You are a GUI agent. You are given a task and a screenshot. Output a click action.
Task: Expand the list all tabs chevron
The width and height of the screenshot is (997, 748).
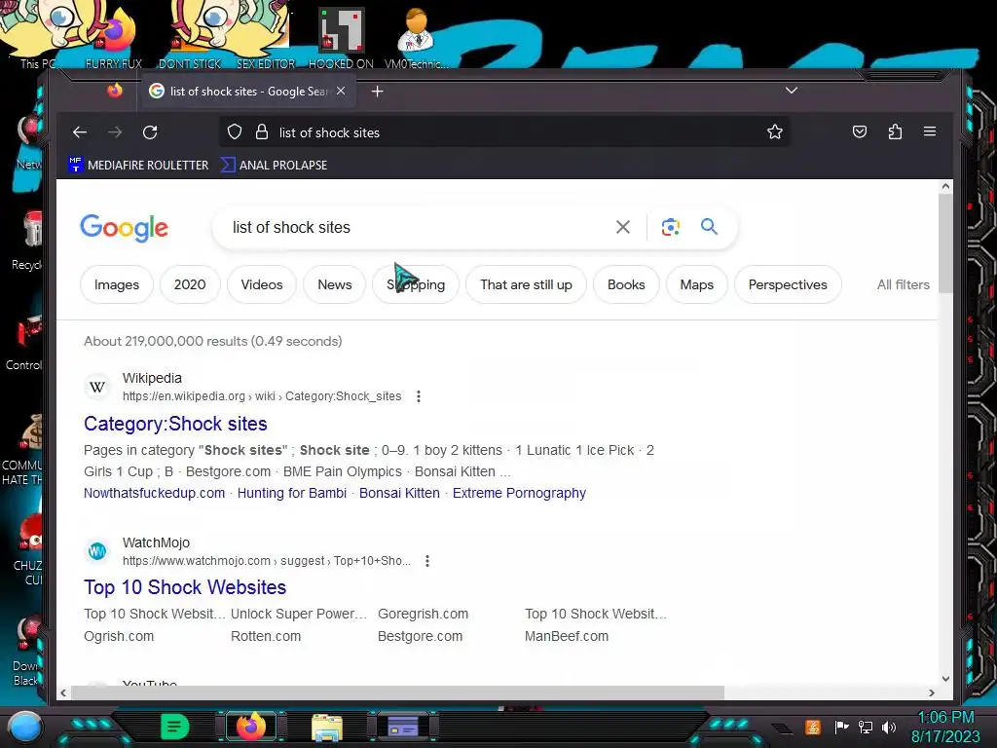[x=791, y=91]
